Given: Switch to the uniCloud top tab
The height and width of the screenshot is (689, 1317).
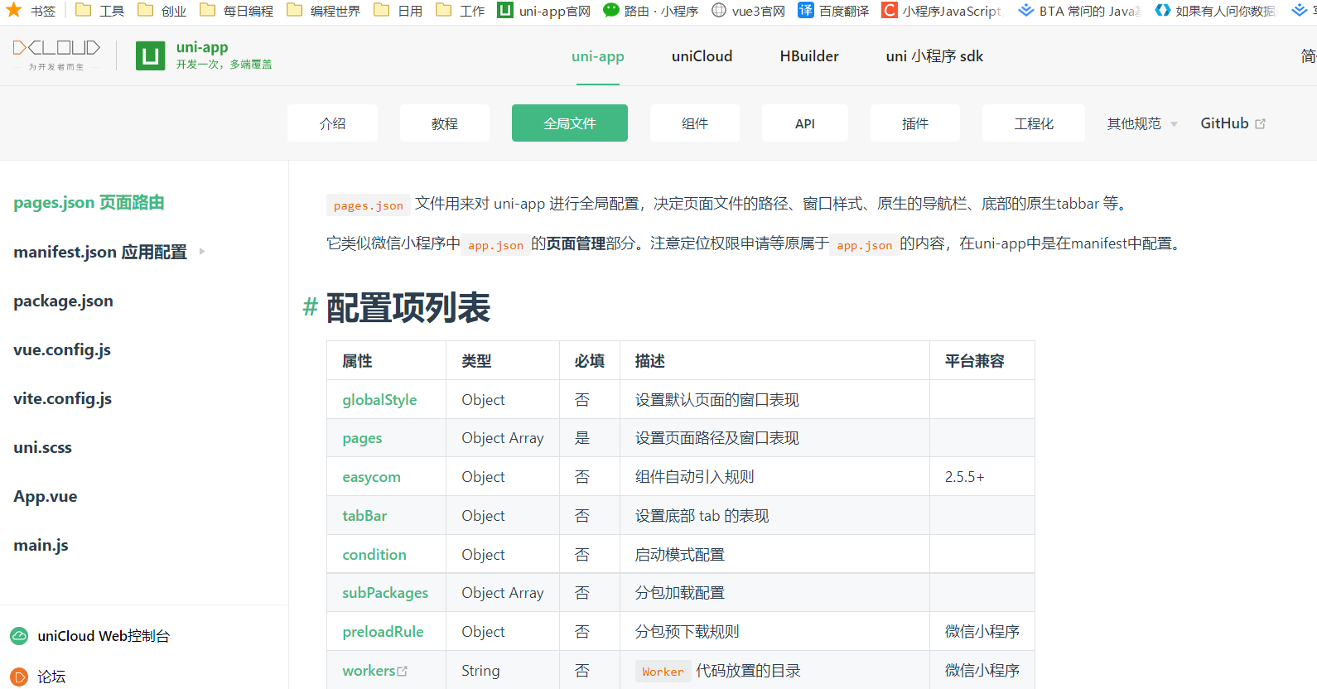Looking at the screenshot, I should [x=702, y=56].
